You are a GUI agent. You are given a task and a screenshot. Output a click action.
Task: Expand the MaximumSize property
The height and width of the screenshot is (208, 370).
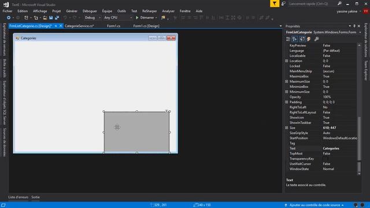tap(287, 81)
